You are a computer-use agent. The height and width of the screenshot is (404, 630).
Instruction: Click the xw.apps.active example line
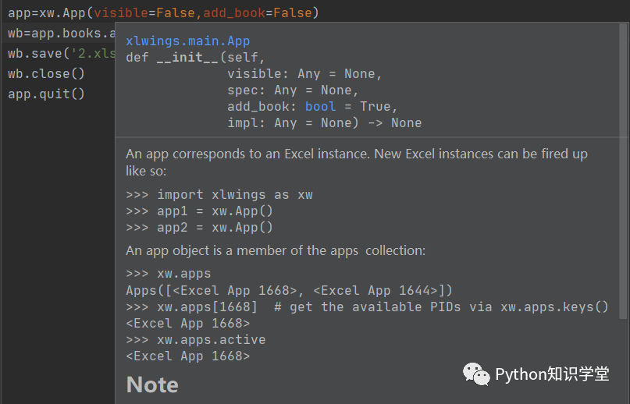coord(196,340)
